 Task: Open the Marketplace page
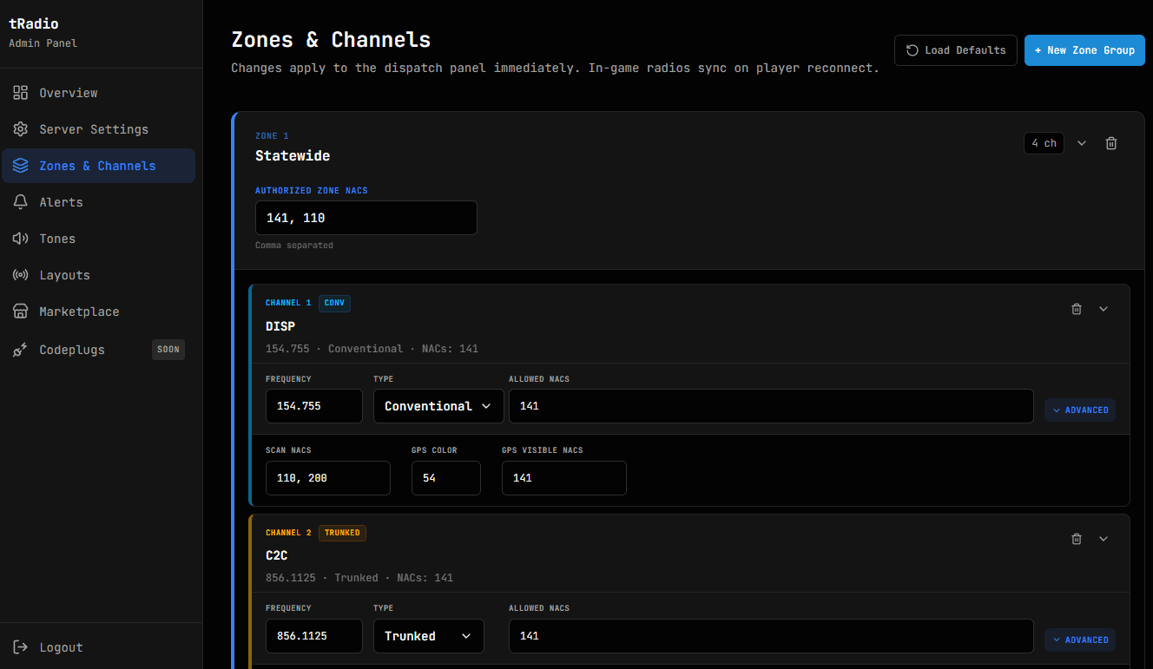tap(98, 312)
